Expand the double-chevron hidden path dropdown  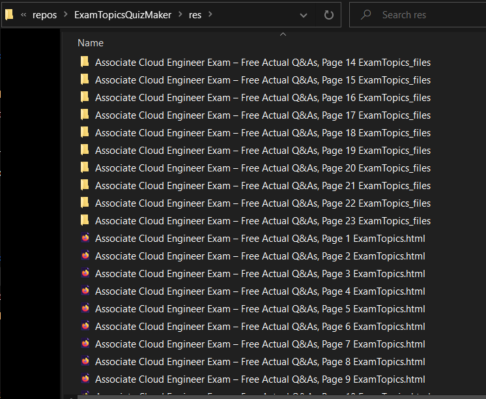[x=23, y=14]
